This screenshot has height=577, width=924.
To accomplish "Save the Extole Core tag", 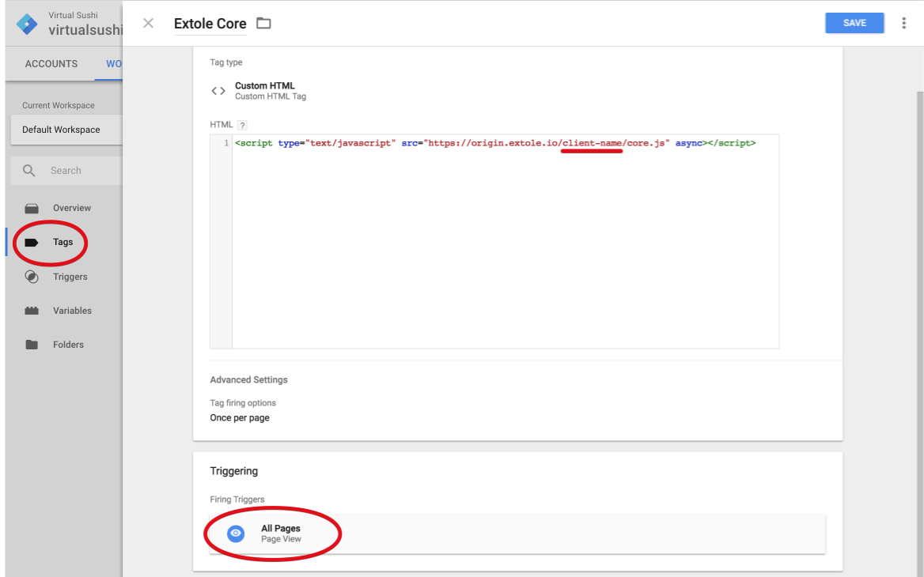I will tap(854, 23).
